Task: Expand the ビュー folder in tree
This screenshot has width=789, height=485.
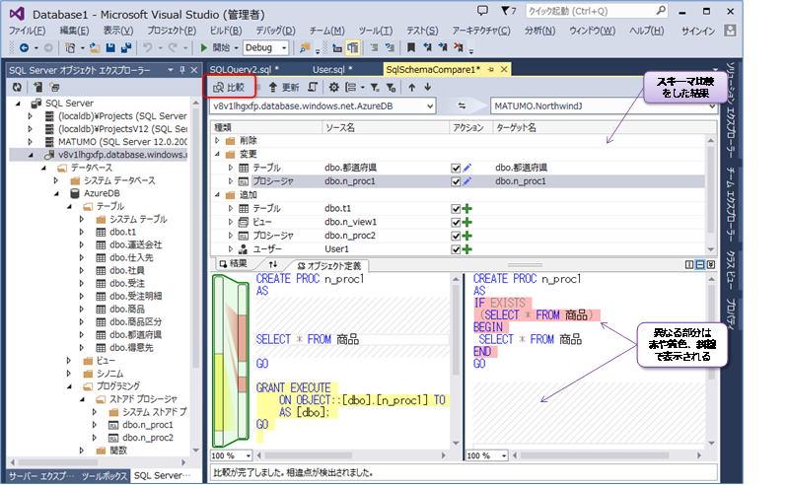Action: pyautogui.click(x=69, y=360)
